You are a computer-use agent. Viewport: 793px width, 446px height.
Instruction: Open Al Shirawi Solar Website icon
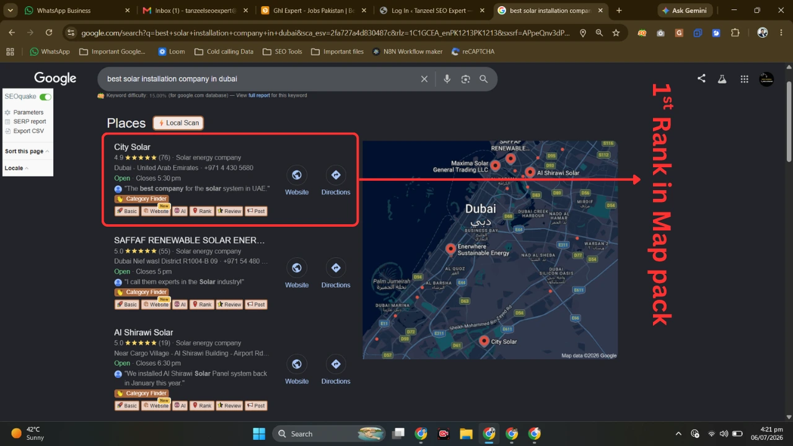coord(297,364)
